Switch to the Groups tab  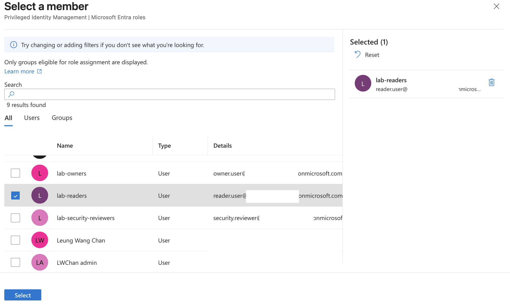click(x=62, y=118)
